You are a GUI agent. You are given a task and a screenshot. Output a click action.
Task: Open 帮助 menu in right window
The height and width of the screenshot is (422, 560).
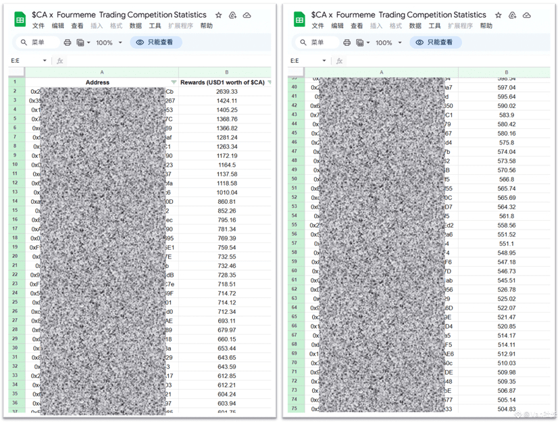(486, 26)
